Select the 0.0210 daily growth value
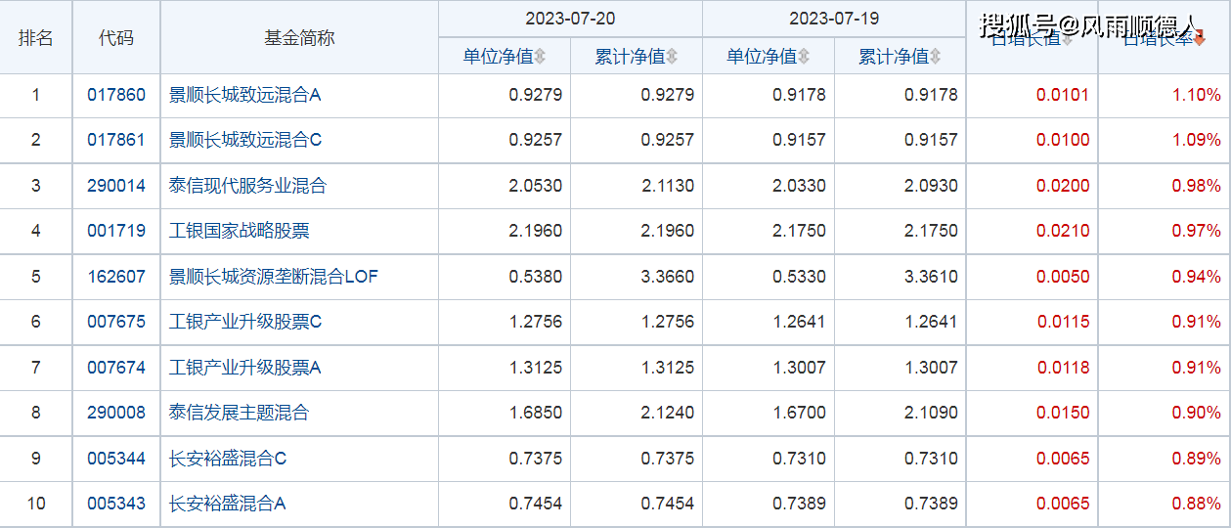This screenshot has height=528, width=1231. coord(1063,231)
